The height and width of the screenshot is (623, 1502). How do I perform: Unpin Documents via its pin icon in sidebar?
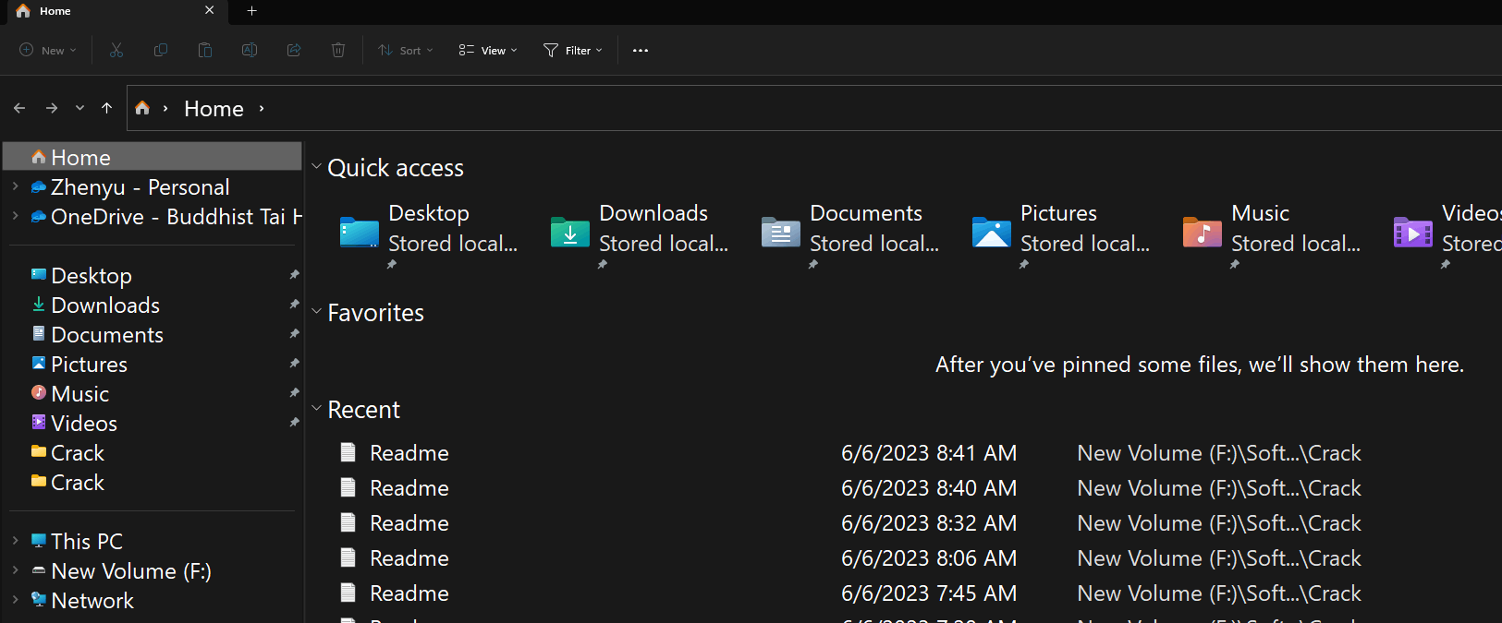294,333
